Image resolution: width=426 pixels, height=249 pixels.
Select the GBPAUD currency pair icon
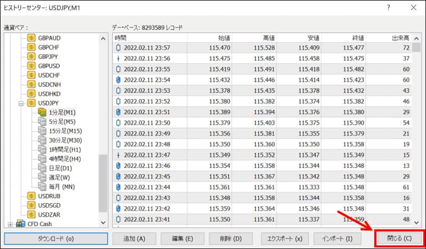point(31,39)
